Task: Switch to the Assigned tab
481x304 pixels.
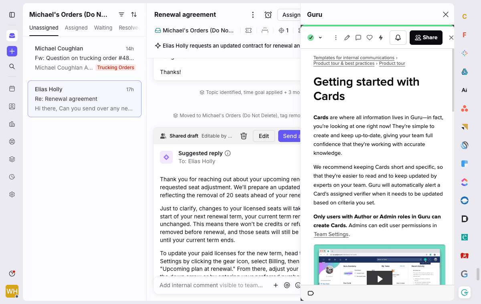Action: point(76,28)
